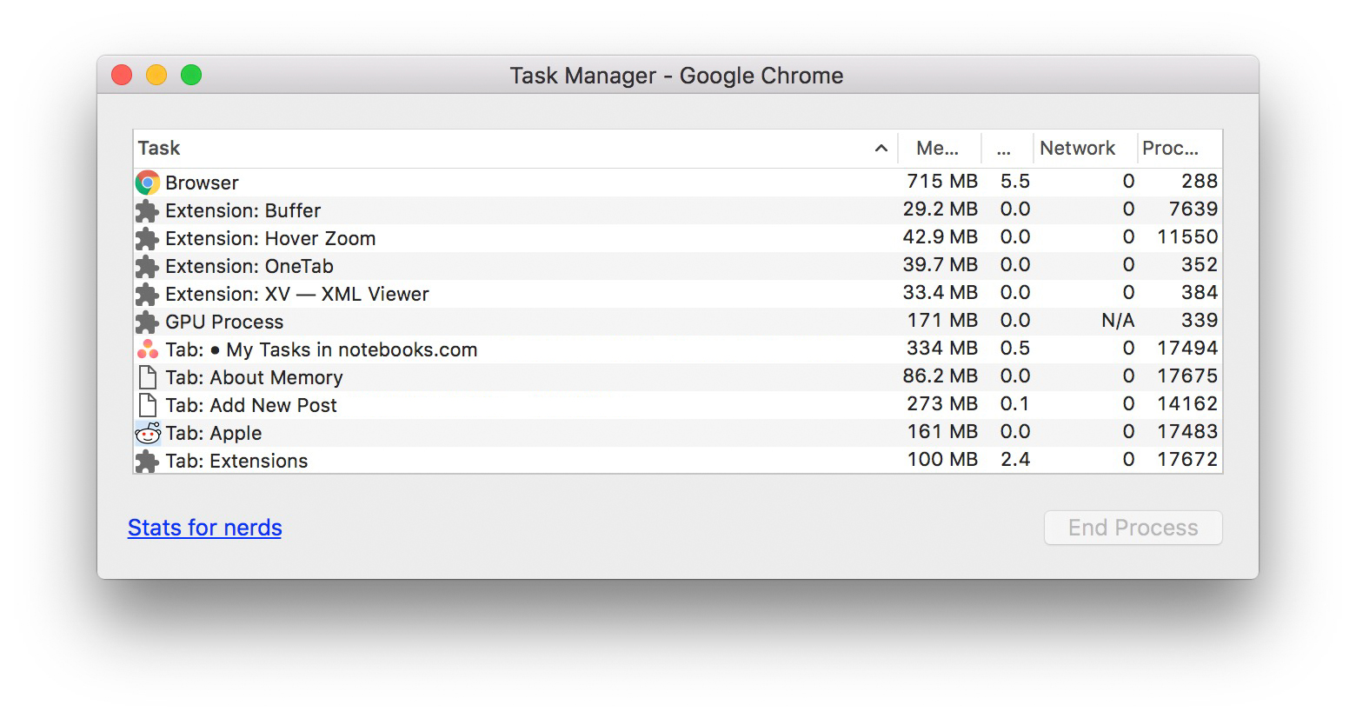Image resolution: width=1356 pixels, height=718 pixels.
Task: Click process ID 17494
Action: point(1187,348)
